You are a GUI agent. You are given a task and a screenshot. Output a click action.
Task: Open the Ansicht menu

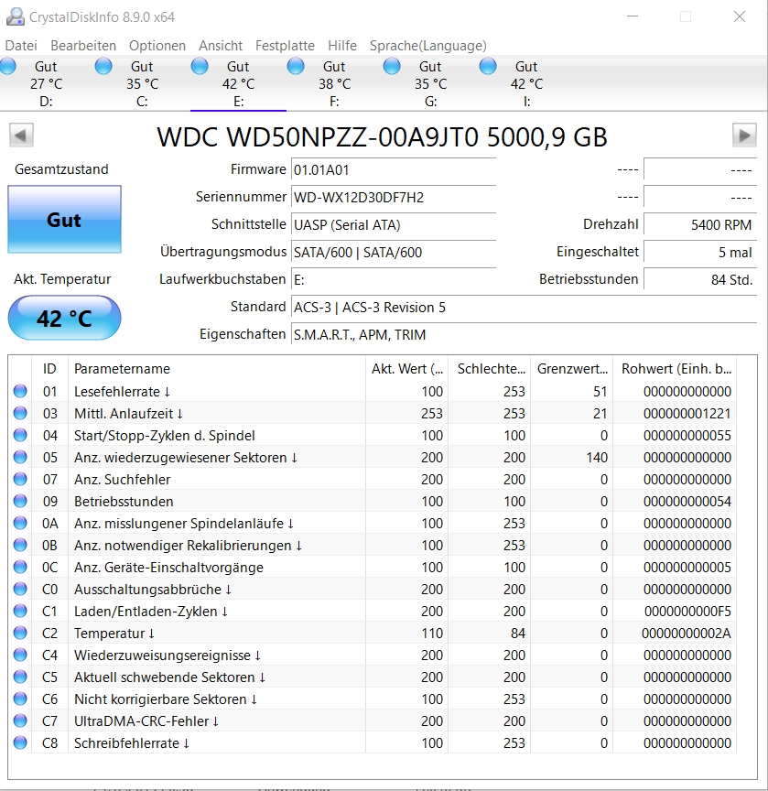(x=221, y=46)
